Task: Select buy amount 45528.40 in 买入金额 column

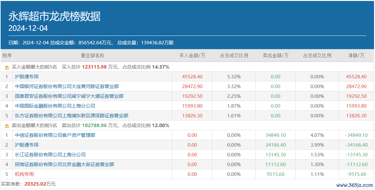Action: pos(192,77)
